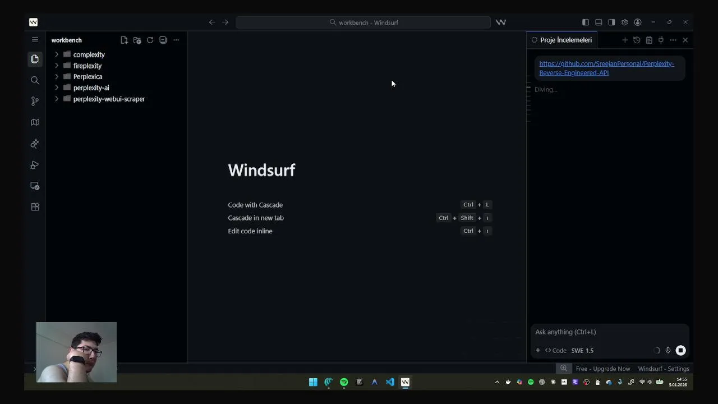Click the Ask anything input field
This screenshot has width=718, height=404.
[x=610, y=332]
